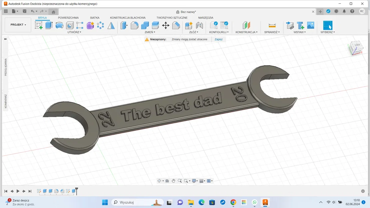This screenshot has width=370, height=208.
Task: Activate the Select (WYBIERZ) tool icon
Action: [328, 25]
